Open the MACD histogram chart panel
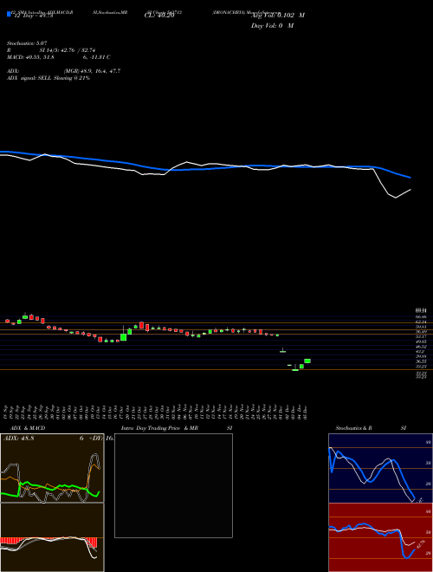This screenshot has width=433, height=572. pyautogui.click(x=52, y=537)
